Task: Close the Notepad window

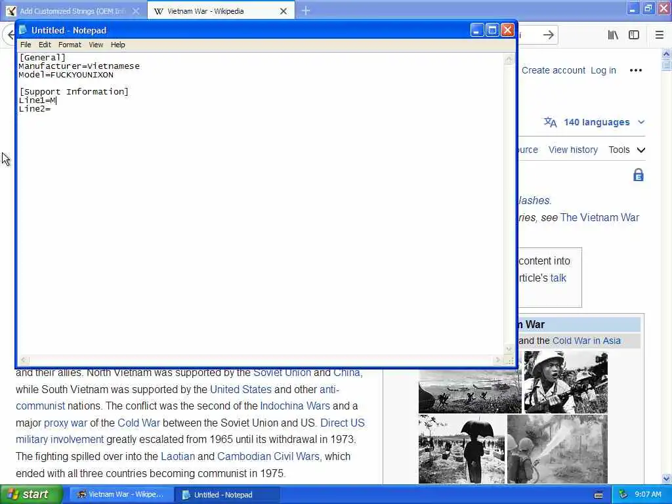Action: pos(507,30)
